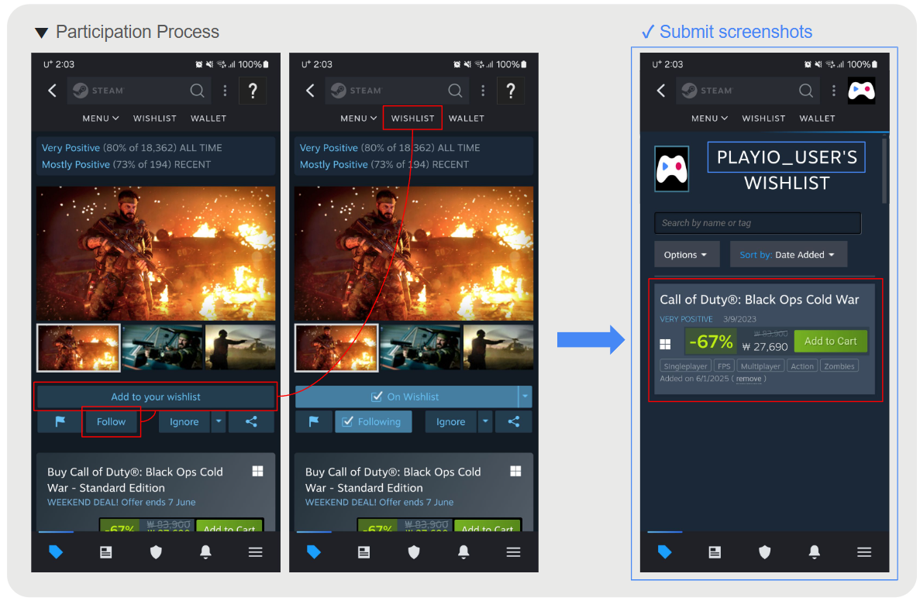
Task: Tap notification bell in first phone bottom bar
Action: point(205,551)
